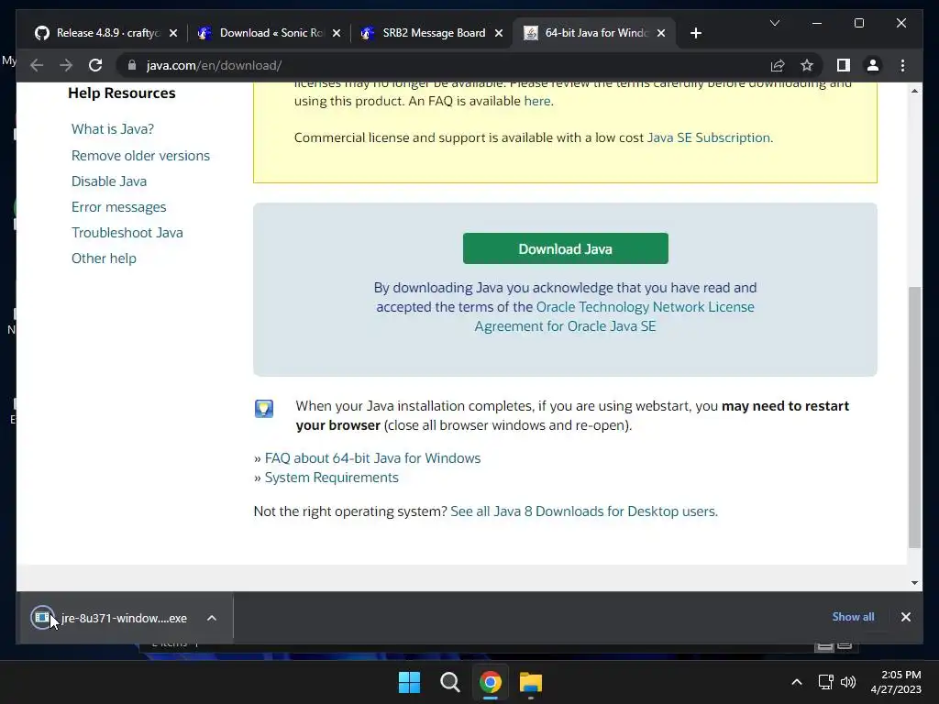This screenshot has width=939, height=704.
Task: Select the 64-bit Java for Windows tab
Action: 594,33
